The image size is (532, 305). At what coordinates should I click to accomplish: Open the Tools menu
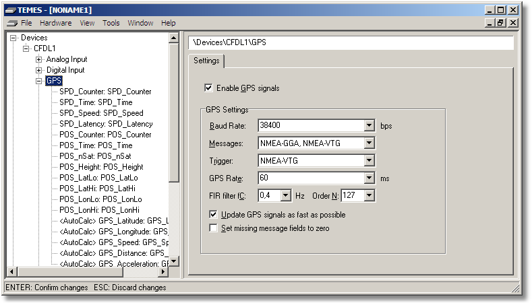click(111, 23)
